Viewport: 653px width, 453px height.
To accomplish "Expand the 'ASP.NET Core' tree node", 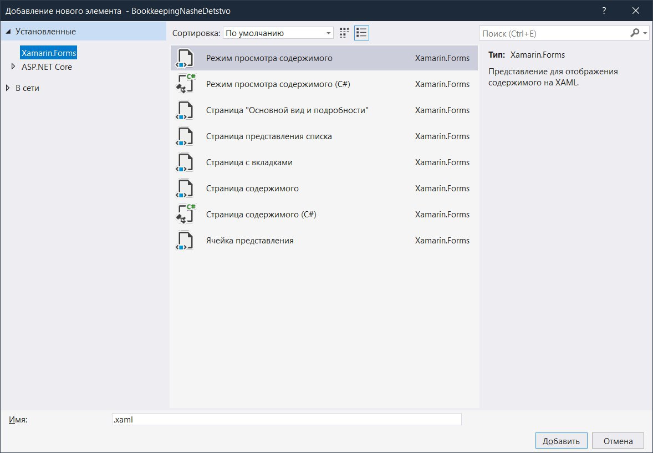I will 13,67.
